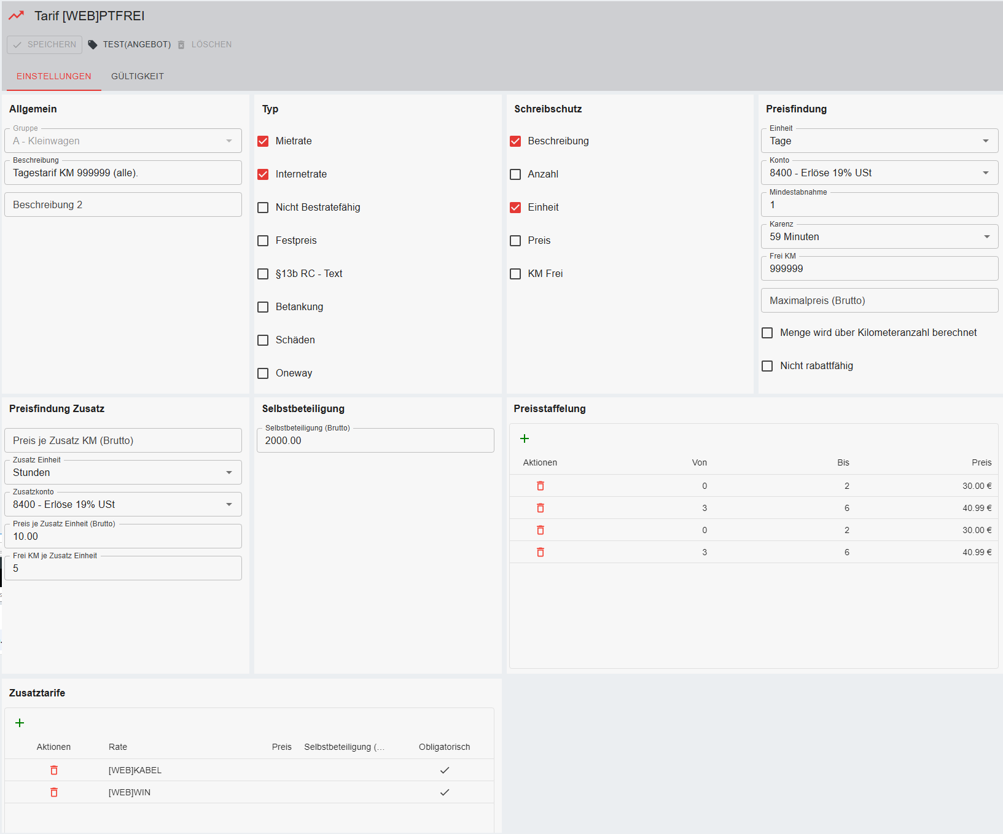
Task: Delete the [WEB]WIN additional rate row
Action: pyautogui.click(x=54, y=792)
